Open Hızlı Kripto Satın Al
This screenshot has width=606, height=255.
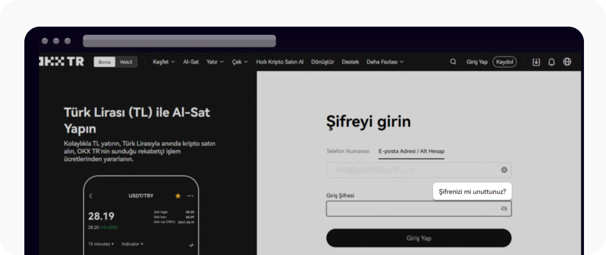280,62
